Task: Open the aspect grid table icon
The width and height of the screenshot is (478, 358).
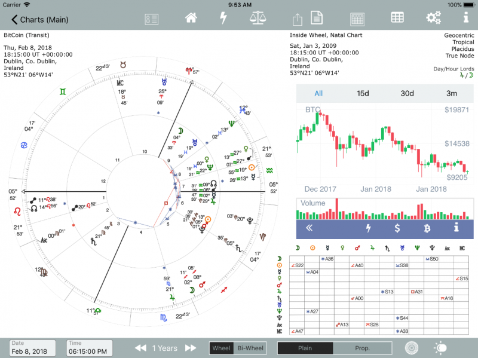Action: pyautogui.click(x=397, y=19)
